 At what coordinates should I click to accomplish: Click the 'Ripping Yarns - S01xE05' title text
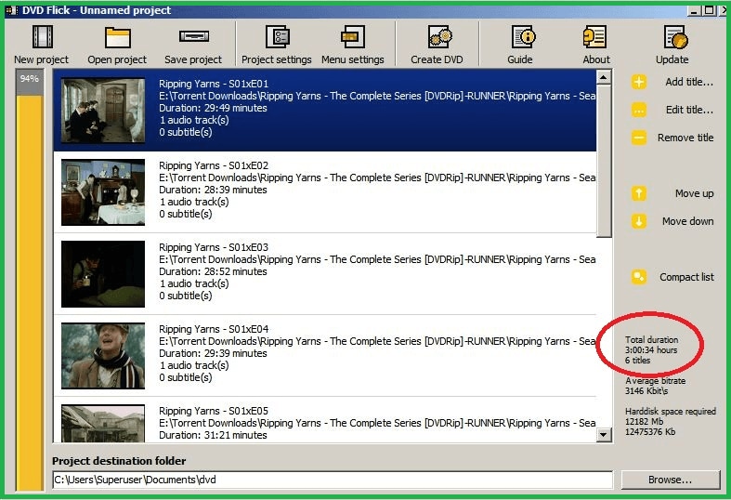[x=214, y=411]
